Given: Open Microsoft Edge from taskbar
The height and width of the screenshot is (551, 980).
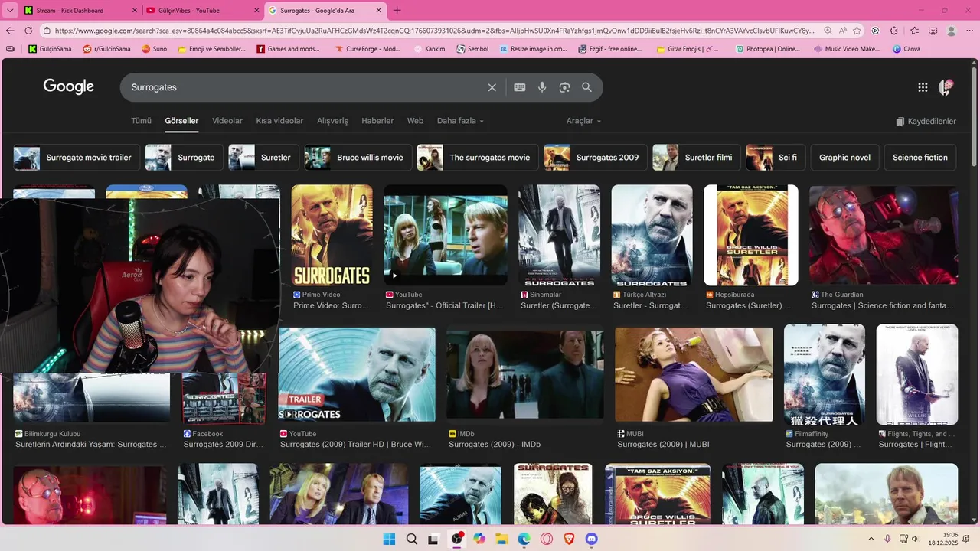Looking at the screenshot, I should [524, 539].
